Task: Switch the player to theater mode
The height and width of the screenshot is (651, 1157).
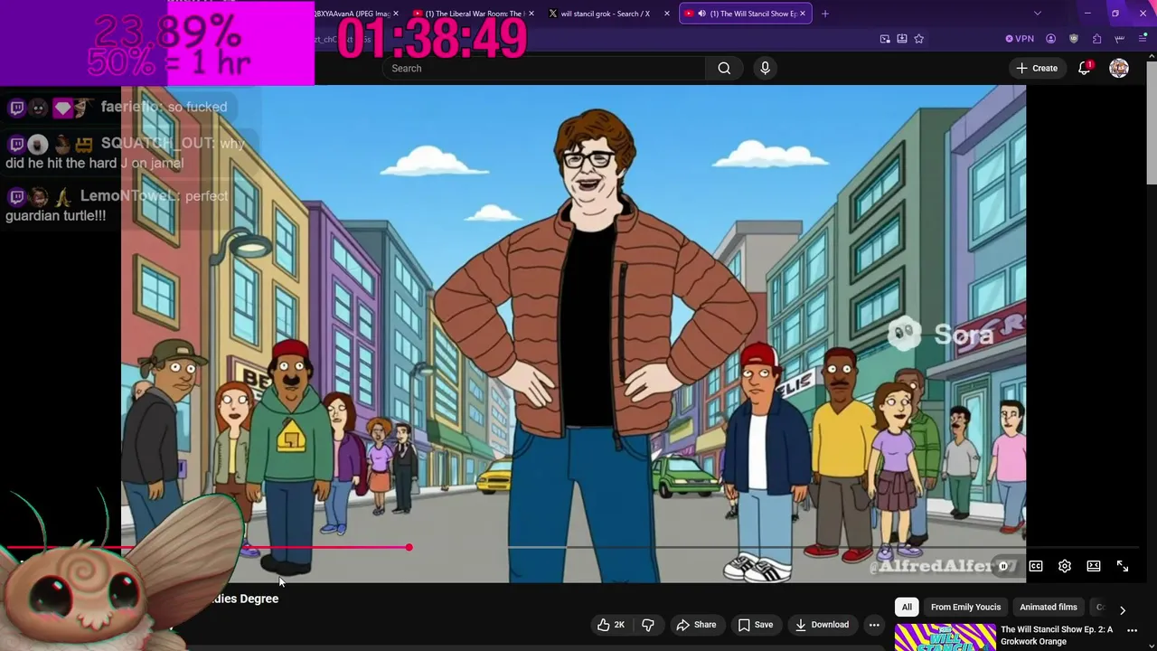Action: (1094, 566)
